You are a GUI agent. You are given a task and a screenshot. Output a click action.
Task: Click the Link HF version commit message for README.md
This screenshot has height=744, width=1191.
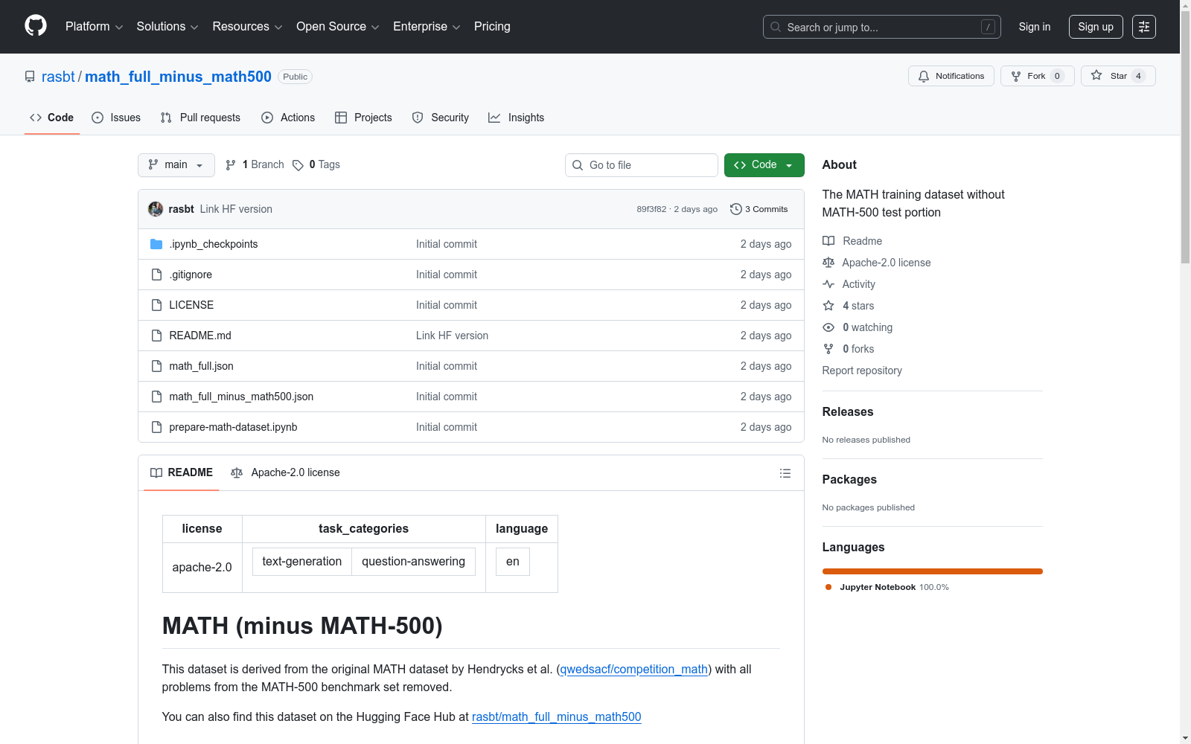[x=453, y=336]
